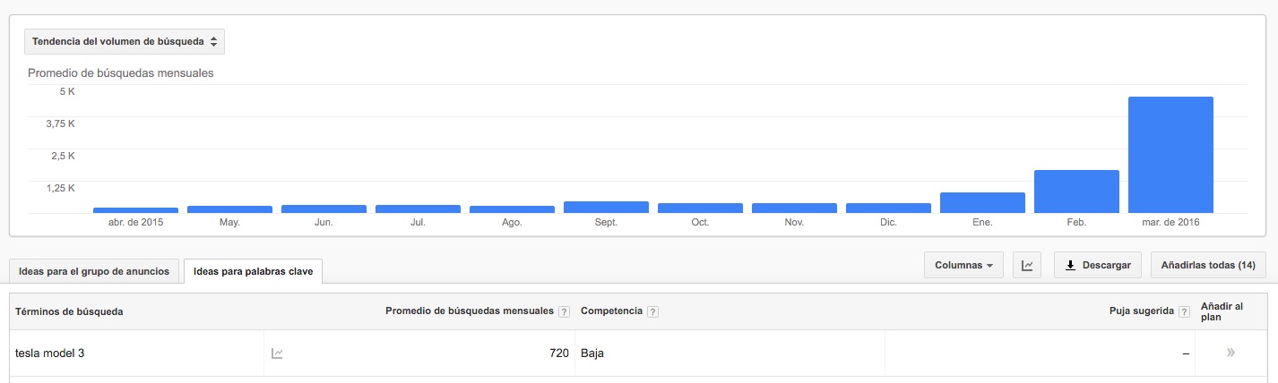Screen dimensions: 1278x383
Task: Switch to Ideas para el grupo de anuncios tab
Action: click(94, 271)
